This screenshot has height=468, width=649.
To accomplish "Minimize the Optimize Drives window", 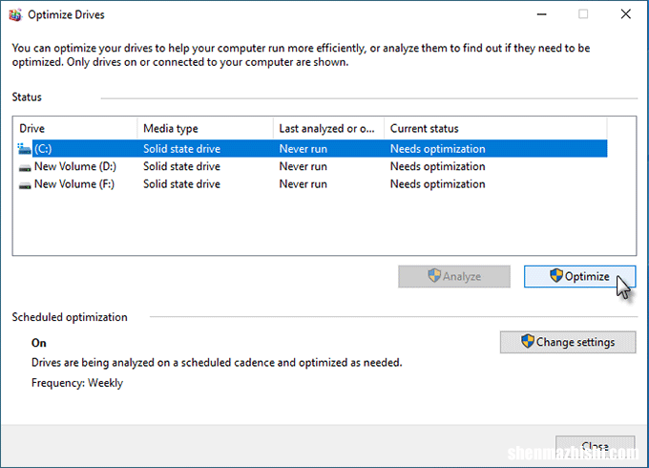I will coord(542,14).
